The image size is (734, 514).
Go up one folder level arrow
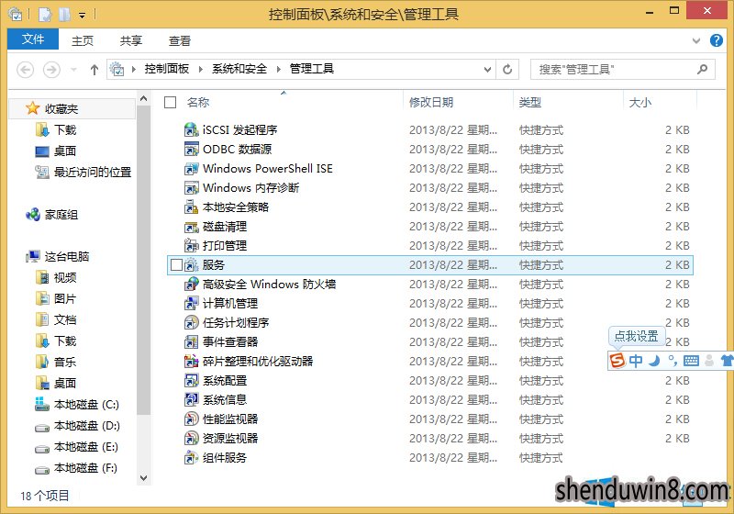tap(95, 70)
